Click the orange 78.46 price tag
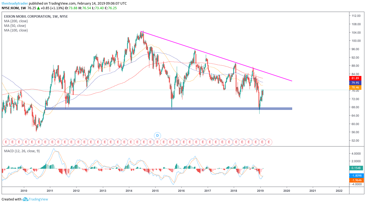This screenshot has width=366, height=204. (x=355, y=87)
